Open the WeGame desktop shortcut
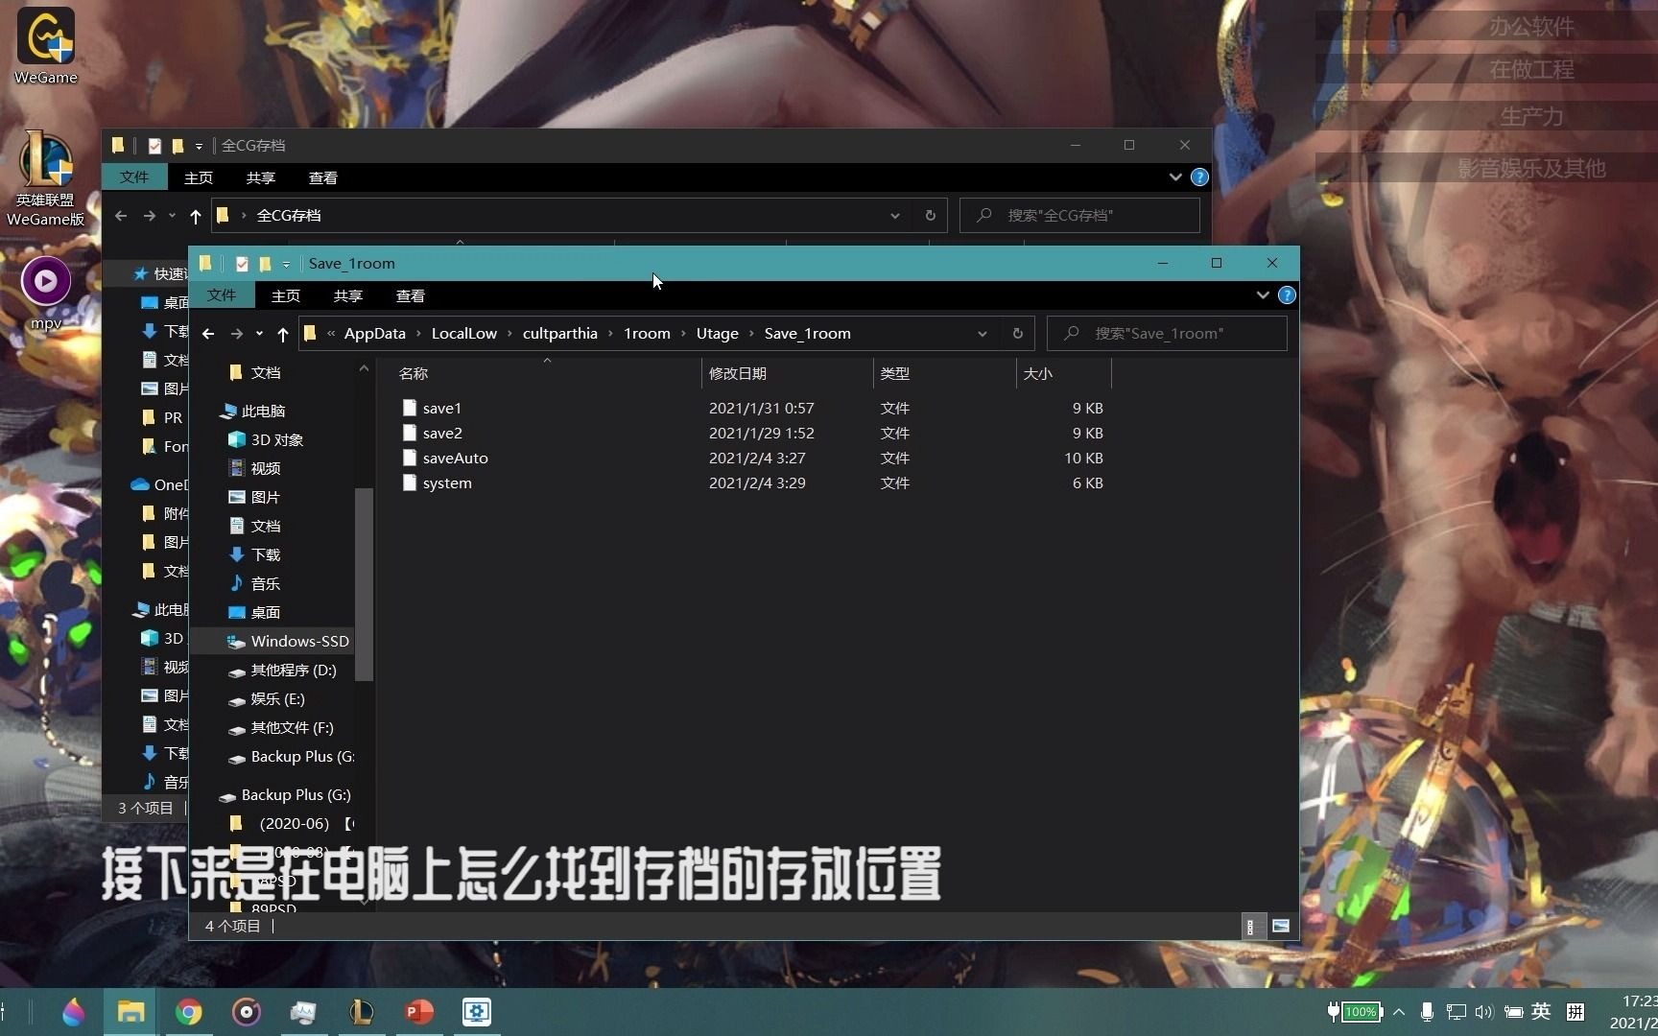Image resolution: width=1658 pixels, height=1036 pixels. point(46,46)
